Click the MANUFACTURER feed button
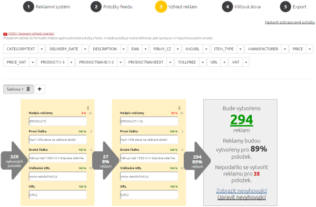This screenshot has width=316, height=207. pos(263,49)
